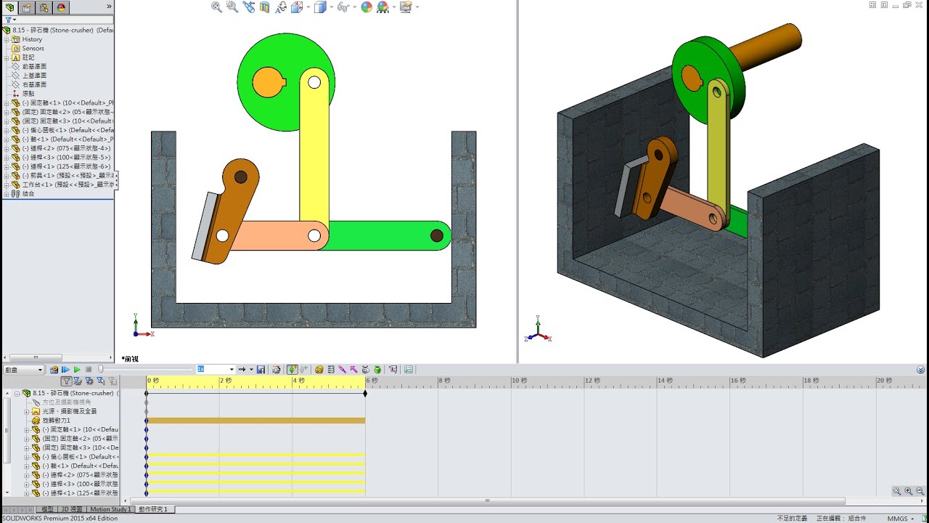Toggle the No Filter funnel button
929x523 pixels.
pos(66,381)
